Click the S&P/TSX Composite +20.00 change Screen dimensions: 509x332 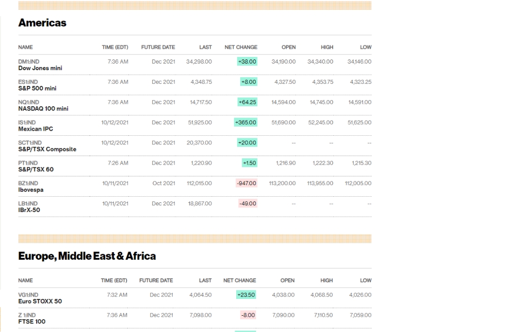coord(247,143)
